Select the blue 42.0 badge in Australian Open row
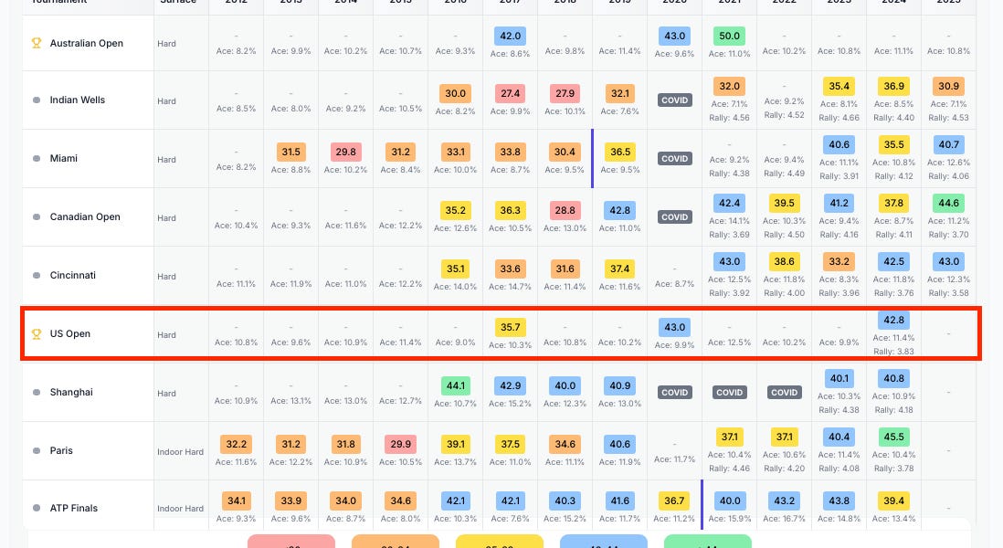The width and height of the screenshot is (1003, 548). pos(510,36)
